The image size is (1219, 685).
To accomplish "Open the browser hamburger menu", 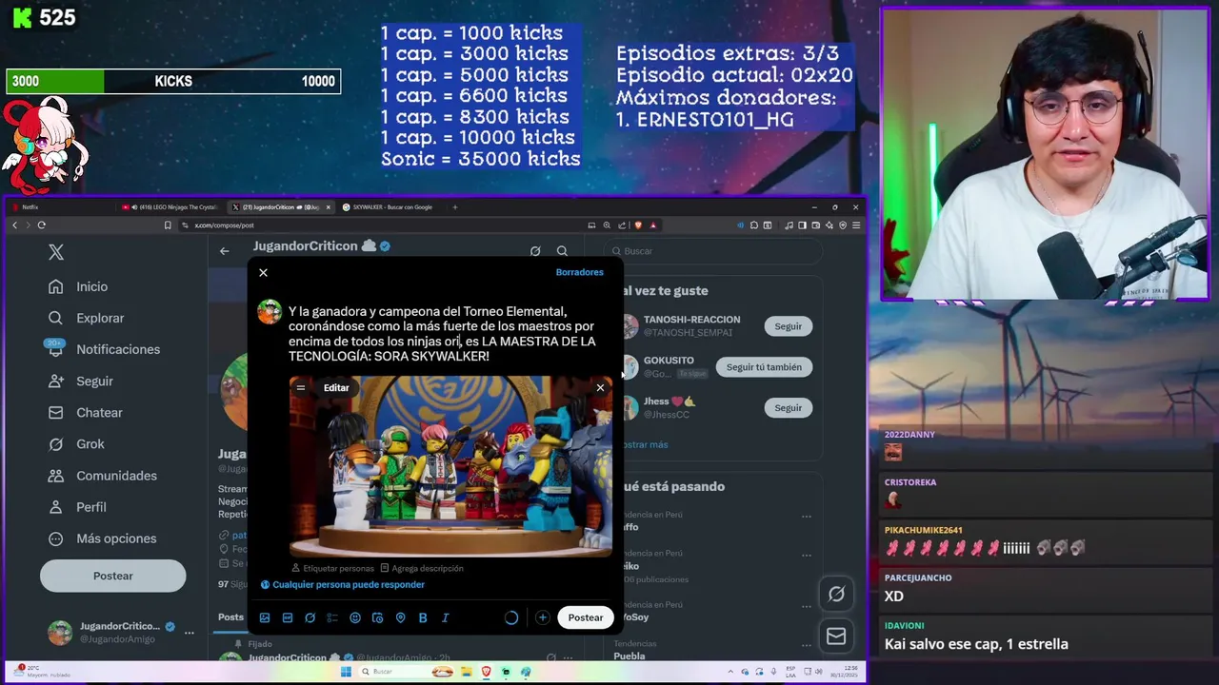I will point(856,225).
